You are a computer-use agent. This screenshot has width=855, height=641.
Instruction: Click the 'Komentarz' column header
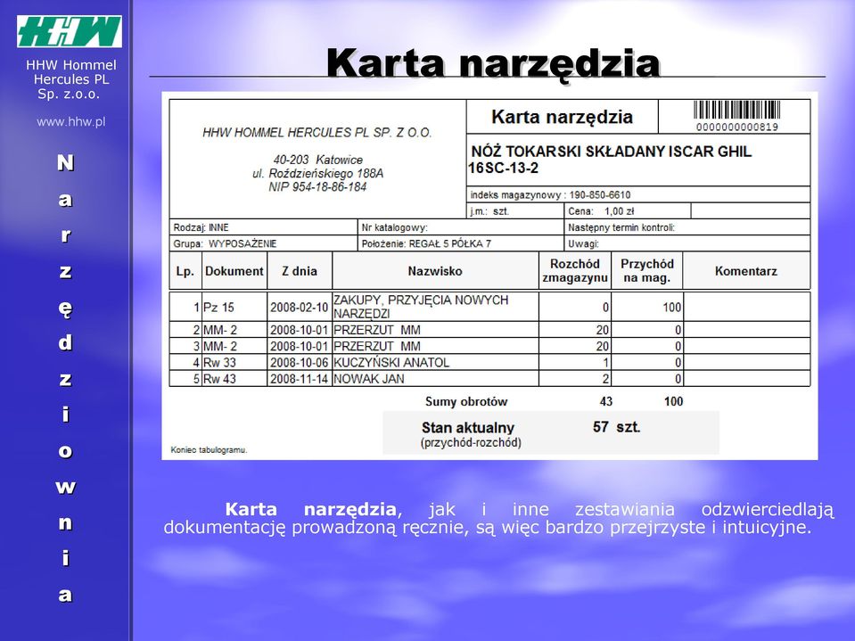[746, 271]
